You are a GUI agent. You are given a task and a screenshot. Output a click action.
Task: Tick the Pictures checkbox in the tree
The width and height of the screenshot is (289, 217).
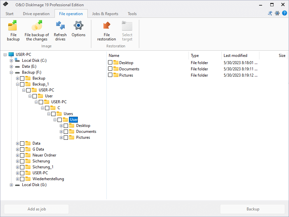tap(65, 137)
